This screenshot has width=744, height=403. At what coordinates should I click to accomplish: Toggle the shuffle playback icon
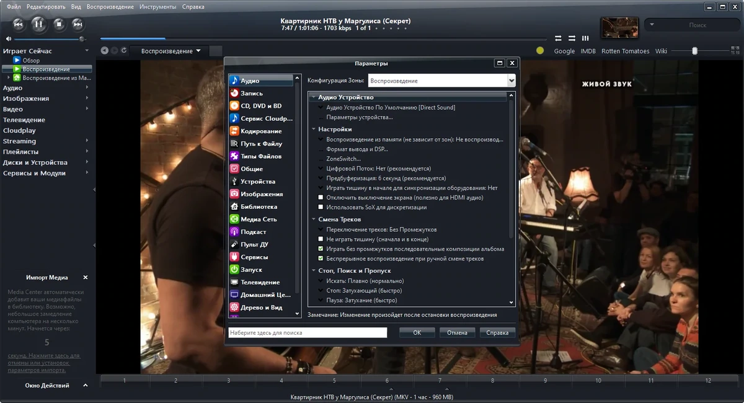tap(570, 38)
